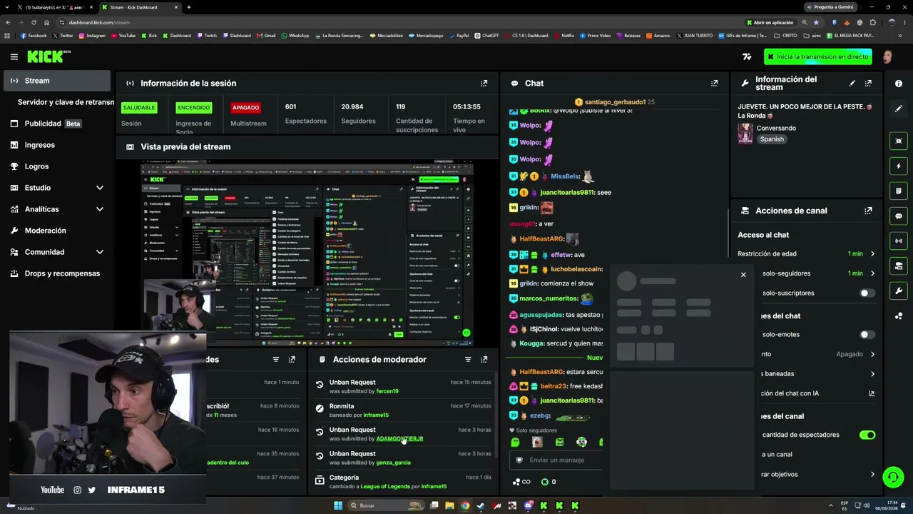The width and height of the screenshot is (913, 514).
Task: Open gonza_garcia user link in moderator actions
Action: click(393, 463)
